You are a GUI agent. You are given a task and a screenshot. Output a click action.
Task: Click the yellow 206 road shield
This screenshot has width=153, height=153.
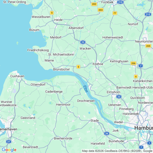133,63
